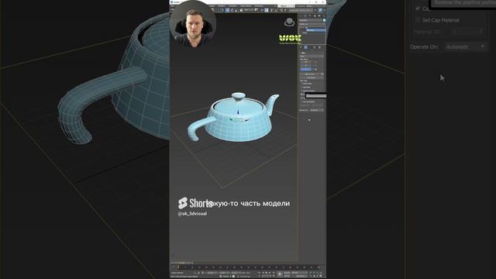The image size is (496, 279).
Task: Toggle Maximize Viewport icon at bottom right
Action: (321, 276)
